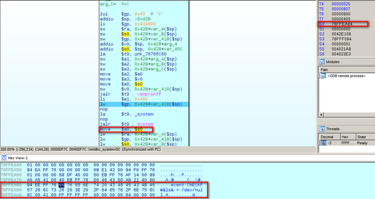Sort threads by the State column header
The image size is (375, 199).
click(362, 137)
